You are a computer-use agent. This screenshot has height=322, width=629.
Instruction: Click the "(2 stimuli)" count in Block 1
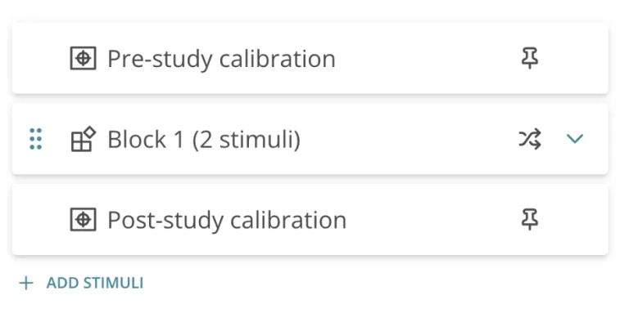(247, 140)
